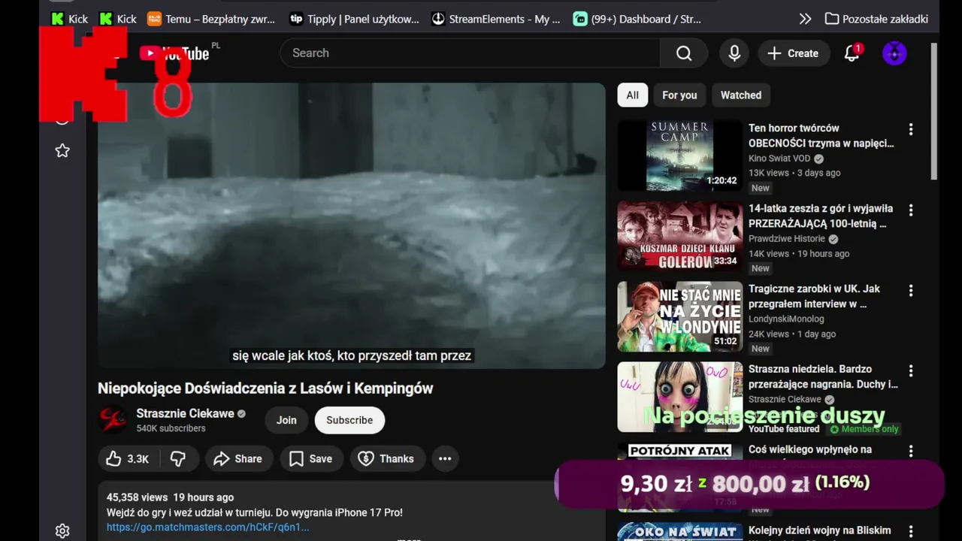This screenshot has height=541, width=962.
Task: Dislike the video
Action: tap(178, 458)
